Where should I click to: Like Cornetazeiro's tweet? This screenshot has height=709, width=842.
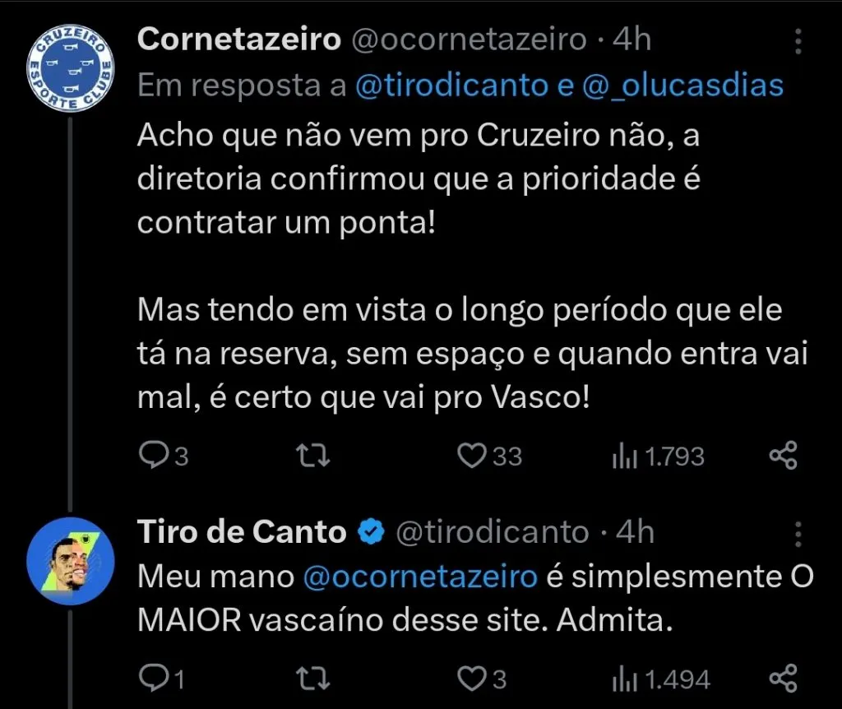coord(473,455)
